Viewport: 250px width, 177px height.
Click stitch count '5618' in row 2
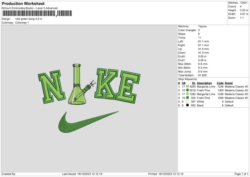(192, 91)
